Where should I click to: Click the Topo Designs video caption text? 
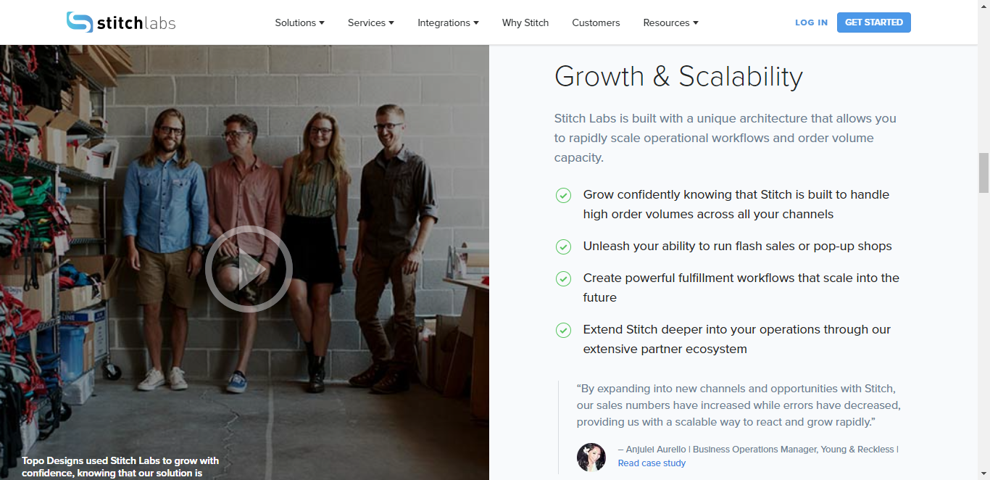(x=120, y=467)
